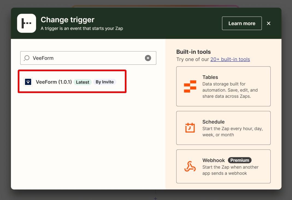
Task: Click the By Invite badge
Action: coord(105,82)
